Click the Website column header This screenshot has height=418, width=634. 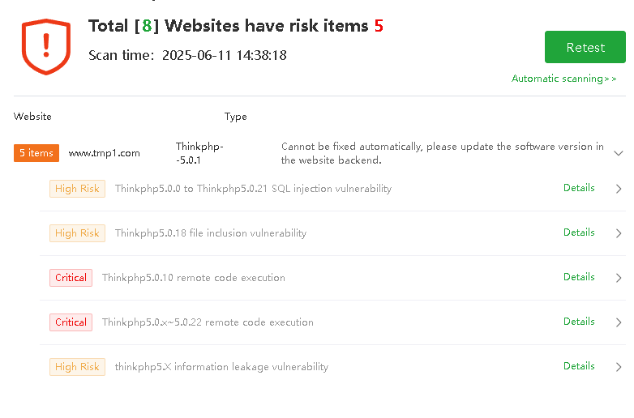point(32,117)
